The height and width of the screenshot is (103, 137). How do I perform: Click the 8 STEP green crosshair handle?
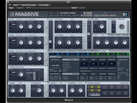pos(128,54)
